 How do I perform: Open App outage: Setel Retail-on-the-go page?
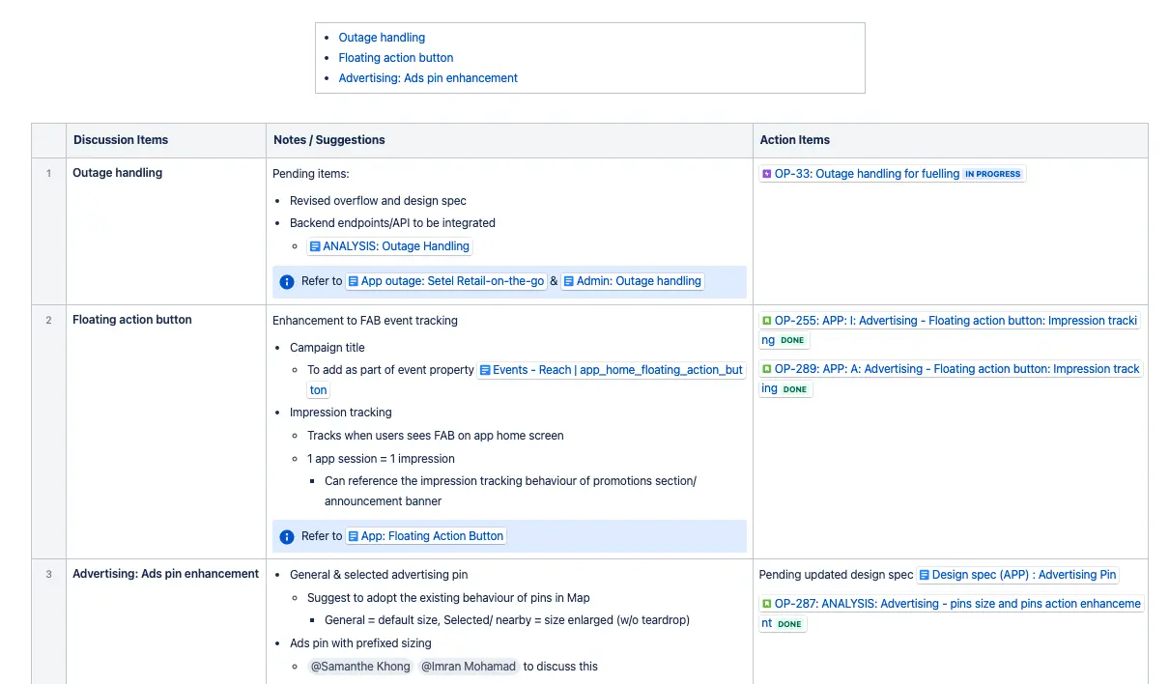tap(452, 281)
